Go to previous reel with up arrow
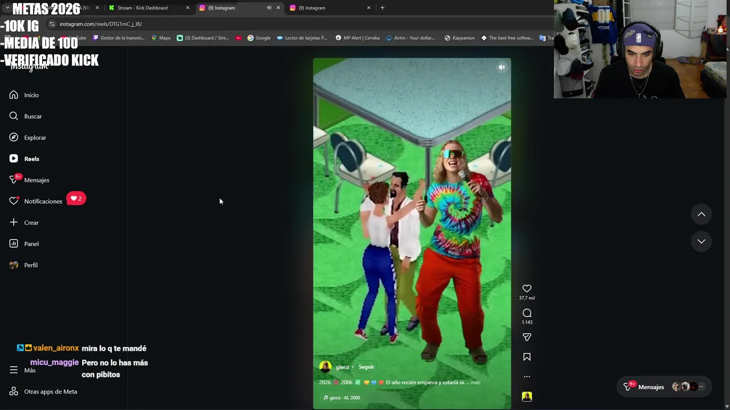The image size is (730, 410). 701,214
